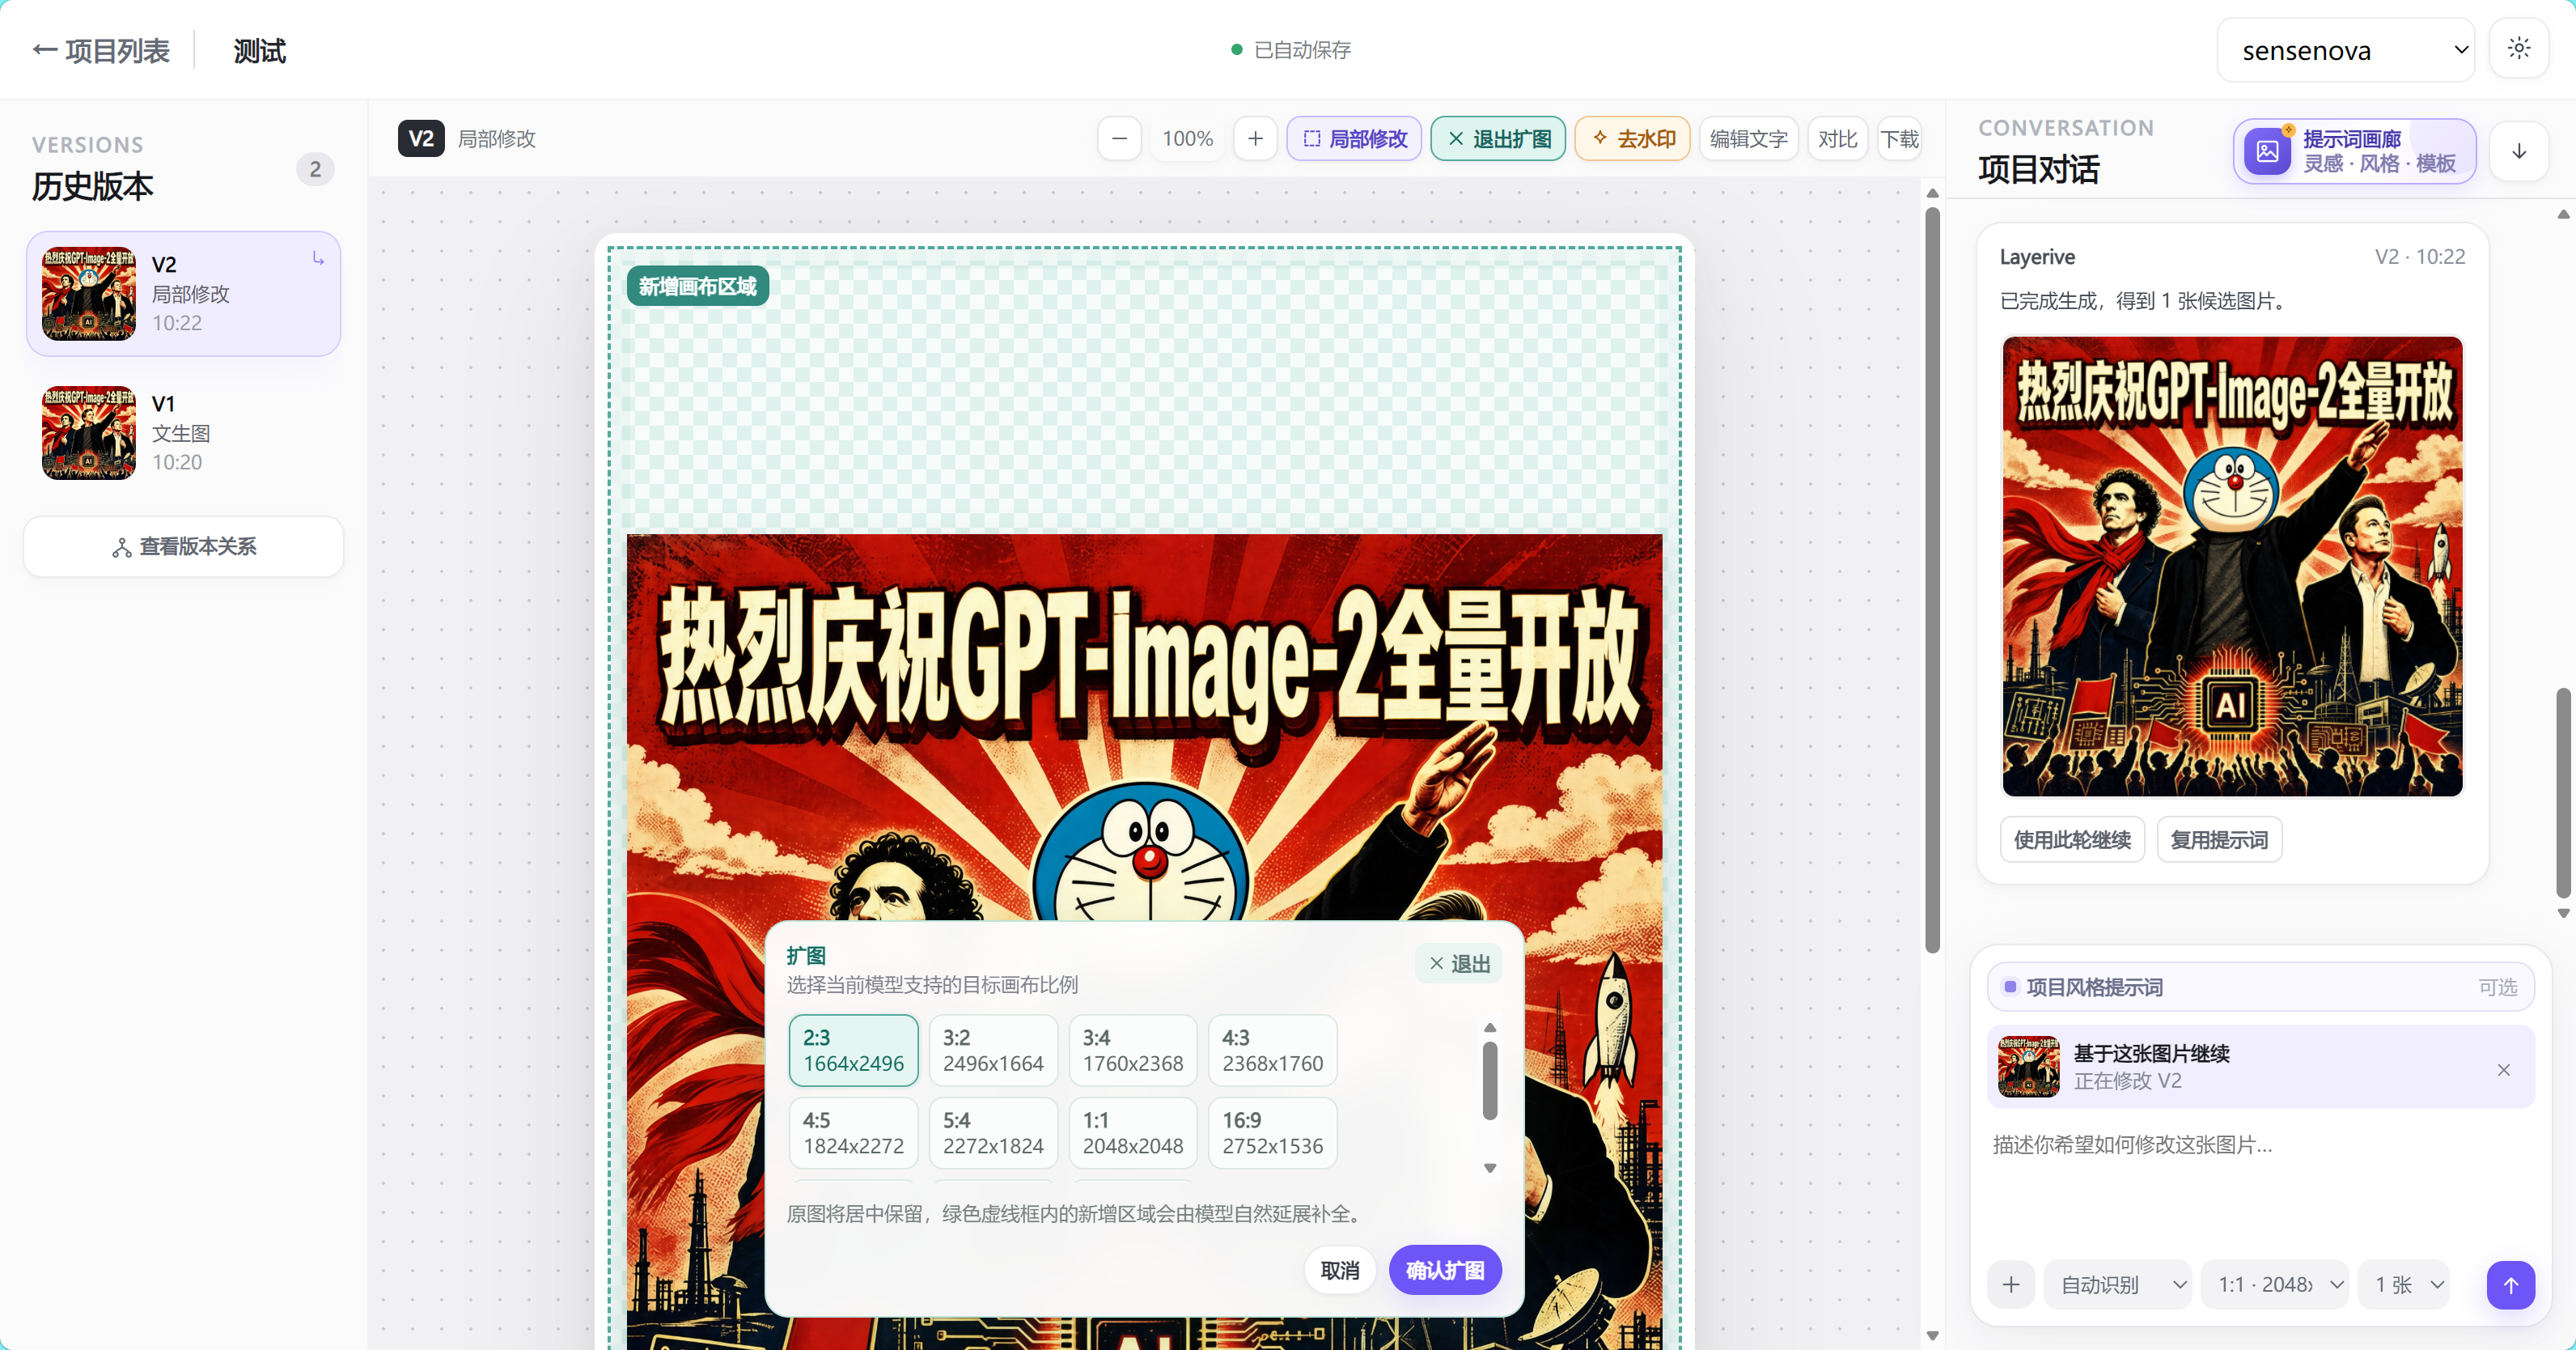Click the zoom out minus button
This screenshot has width=2576, height=1350.
point(1119,139)
